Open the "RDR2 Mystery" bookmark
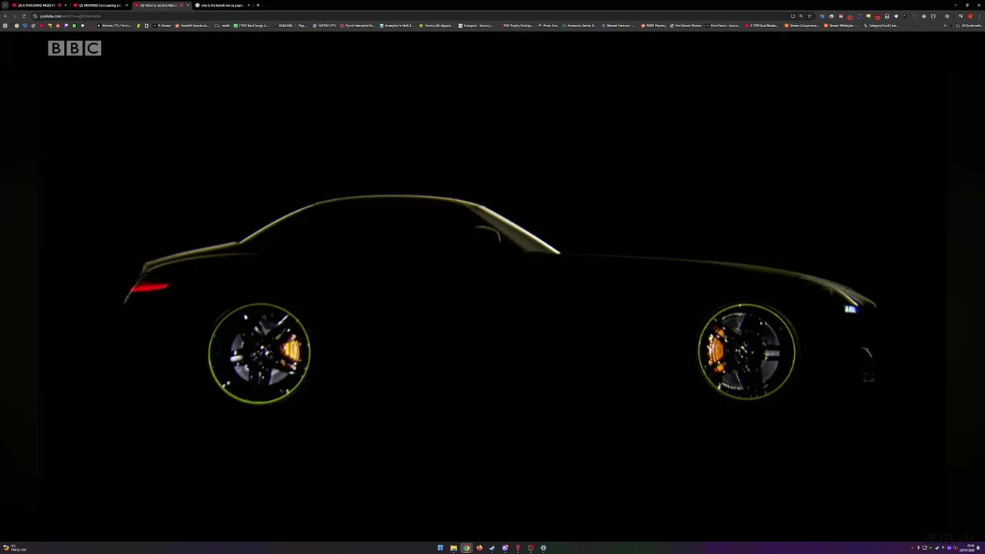The height and width of the screenshot is (554, 985). point(654,25)
